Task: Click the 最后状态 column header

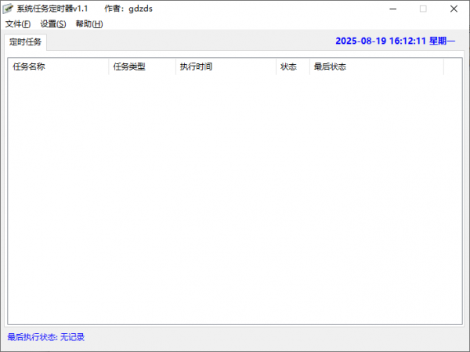Action: click(377, 66)
